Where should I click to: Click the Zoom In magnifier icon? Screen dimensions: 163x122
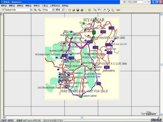(35, 10)
